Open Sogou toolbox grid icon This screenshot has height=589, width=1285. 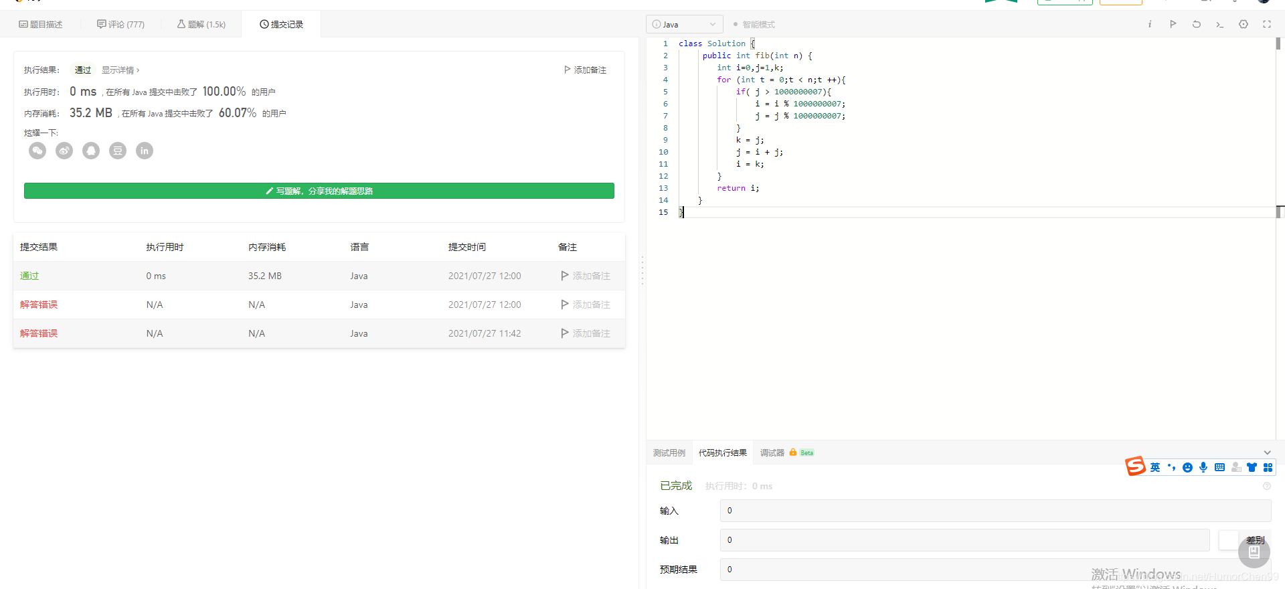click(1268, 467)
